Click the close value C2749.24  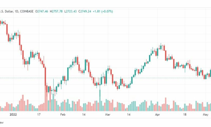point(85,11)
